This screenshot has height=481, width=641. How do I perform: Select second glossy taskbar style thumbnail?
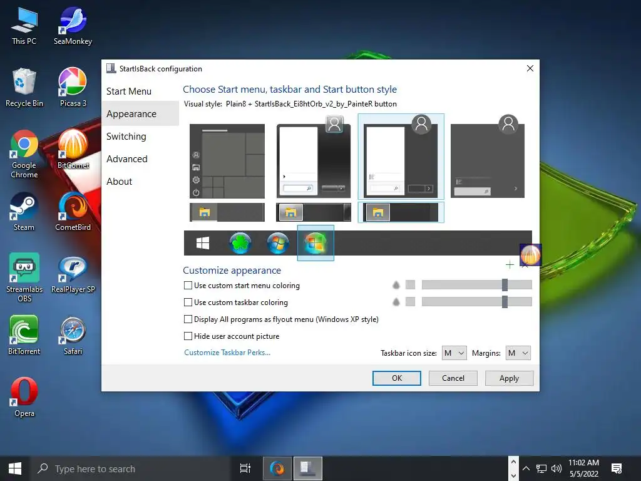(314, 212)
